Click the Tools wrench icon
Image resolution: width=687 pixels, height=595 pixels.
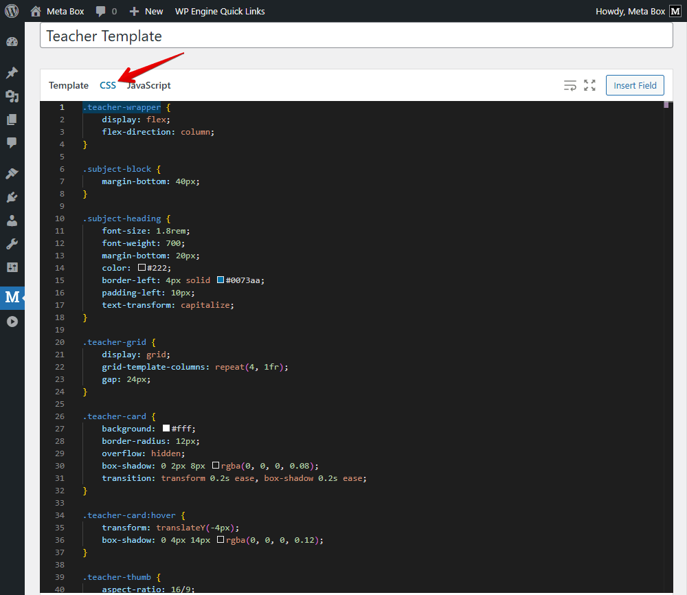pyautogui.click(x=12, y=243)
